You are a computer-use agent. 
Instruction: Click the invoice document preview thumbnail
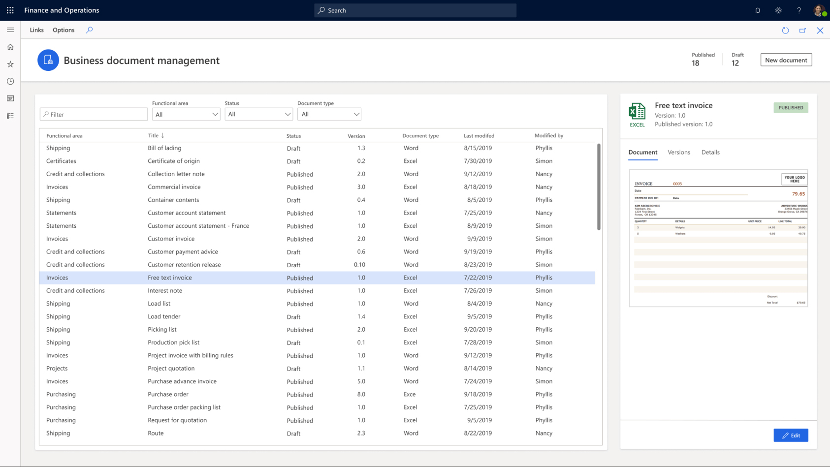coord(718,238)
